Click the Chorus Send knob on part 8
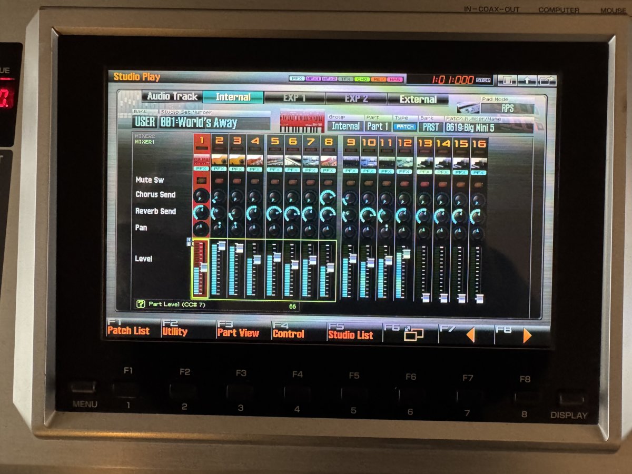 pyautogui.click(x=328, y=197)
